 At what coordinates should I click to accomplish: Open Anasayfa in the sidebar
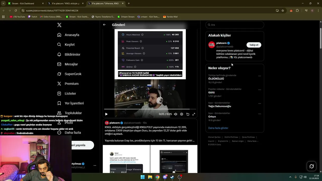pos(68,35)
